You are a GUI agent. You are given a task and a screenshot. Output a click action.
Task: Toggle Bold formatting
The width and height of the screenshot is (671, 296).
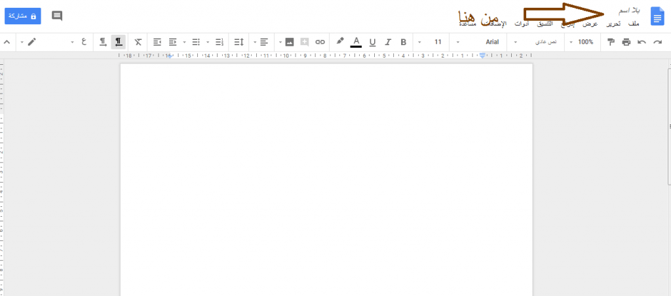coord(403,42)
